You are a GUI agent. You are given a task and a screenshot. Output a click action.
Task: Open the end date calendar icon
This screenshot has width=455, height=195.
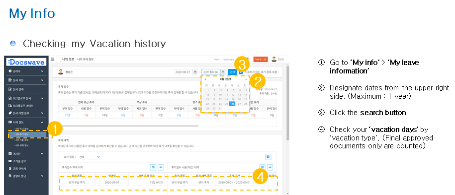223,72
